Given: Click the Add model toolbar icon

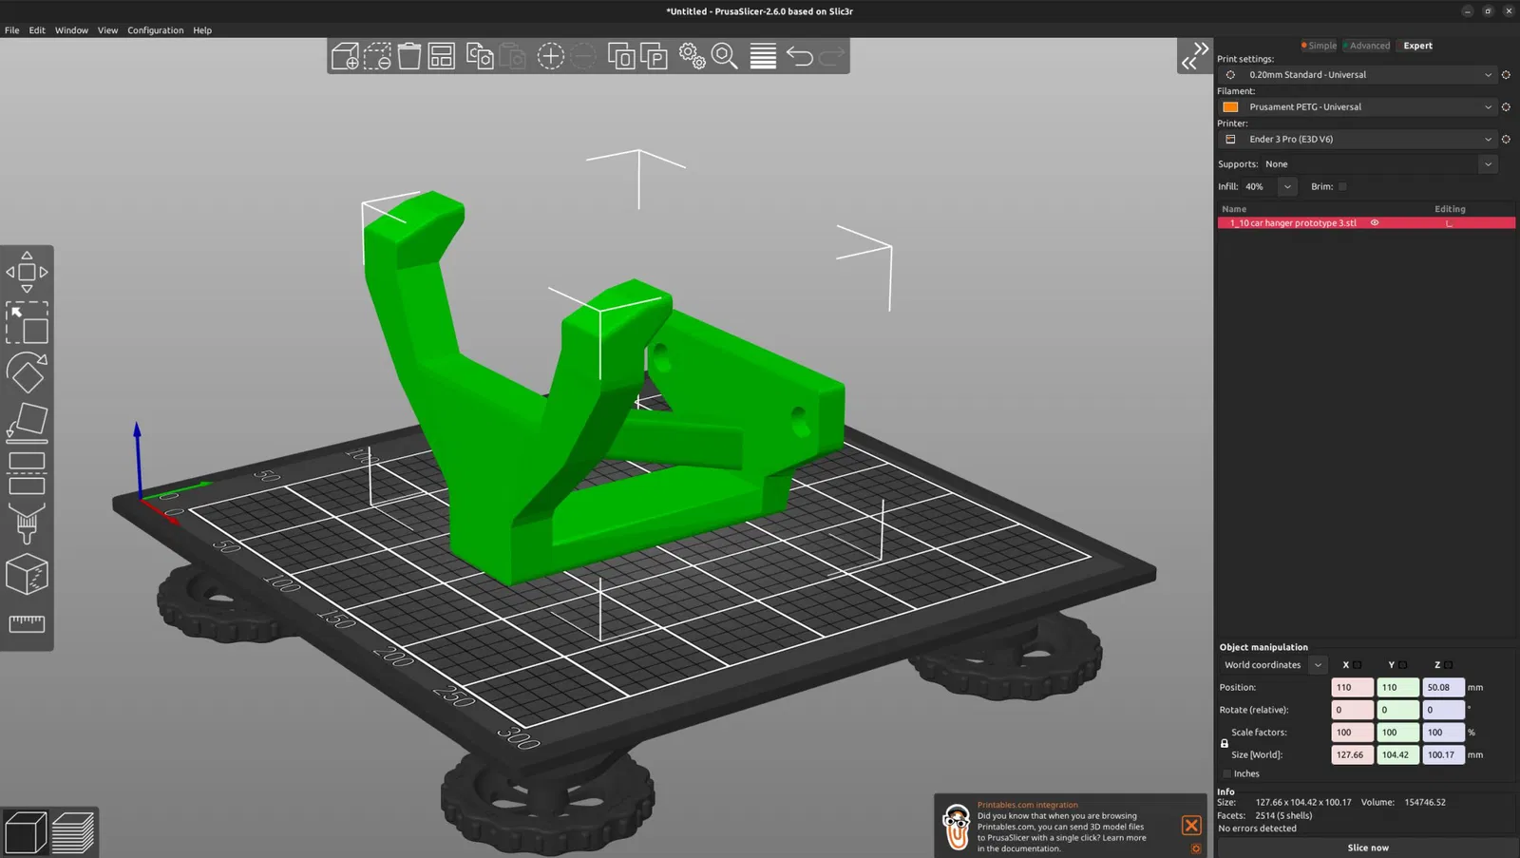Looking at the screenshot, I should click(x=345, y=57).
